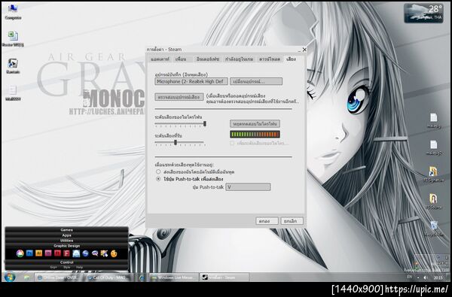This screenshot has height=297, width=452.
Task: Click the receive volume slider handle
Action: 176,142
